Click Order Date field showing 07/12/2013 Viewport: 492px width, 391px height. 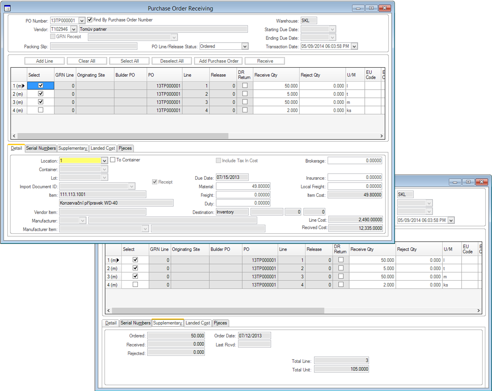coord(254,336)
